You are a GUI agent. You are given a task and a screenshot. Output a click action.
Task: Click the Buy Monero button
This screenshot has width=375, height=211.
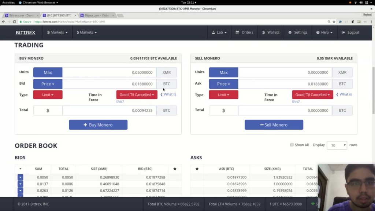click(98, 125)
